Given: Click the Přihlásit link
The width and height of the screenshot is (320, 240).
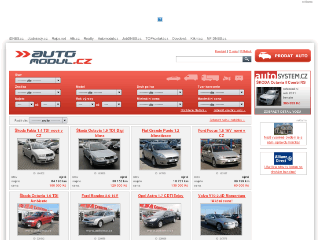Looking at the screenshot, I should pyautogui.click(x=246, y=51).
